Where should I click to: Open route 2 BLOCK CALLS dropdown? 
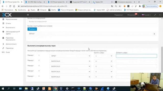[x=70, y=61]
